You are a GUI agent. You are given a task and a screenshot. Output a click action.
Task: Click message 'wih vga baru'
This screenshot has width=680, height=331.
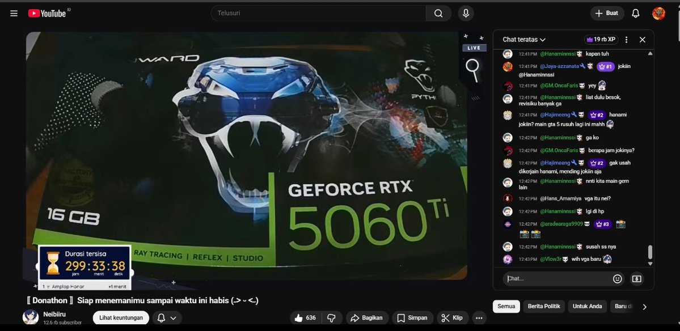coord(587,259)
